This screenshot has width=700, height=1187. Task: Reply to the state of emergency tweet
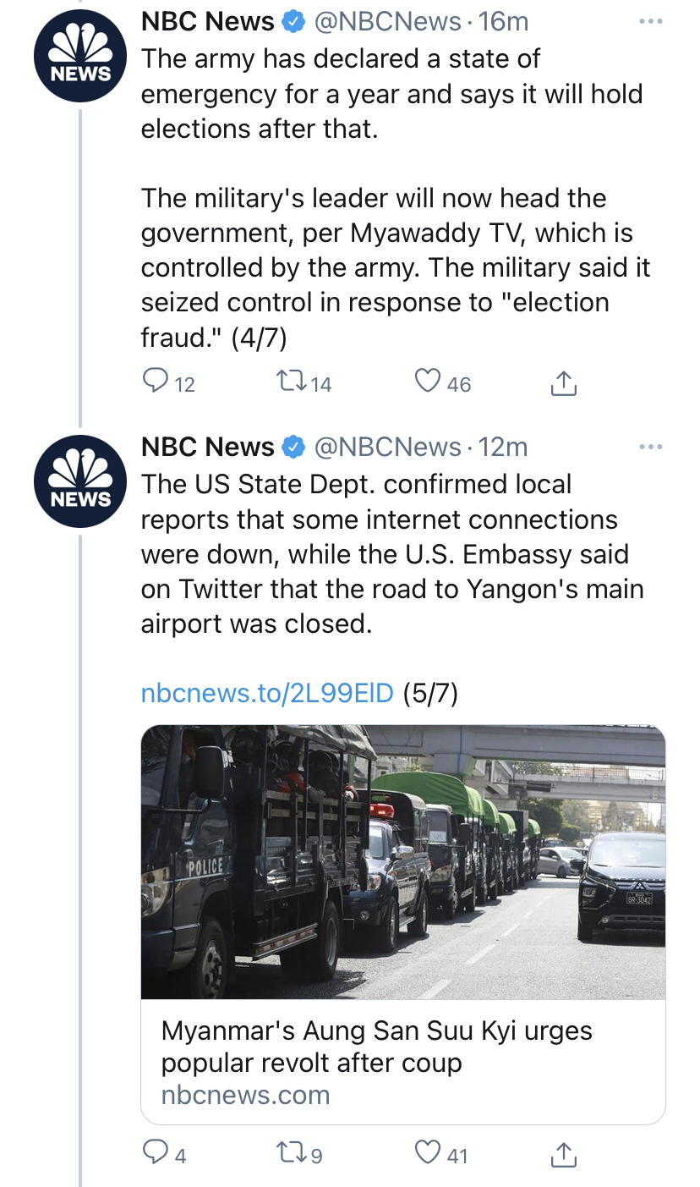156,384
